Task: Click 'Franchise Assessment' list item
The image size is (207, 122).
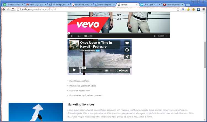Action: pos(79,91)
